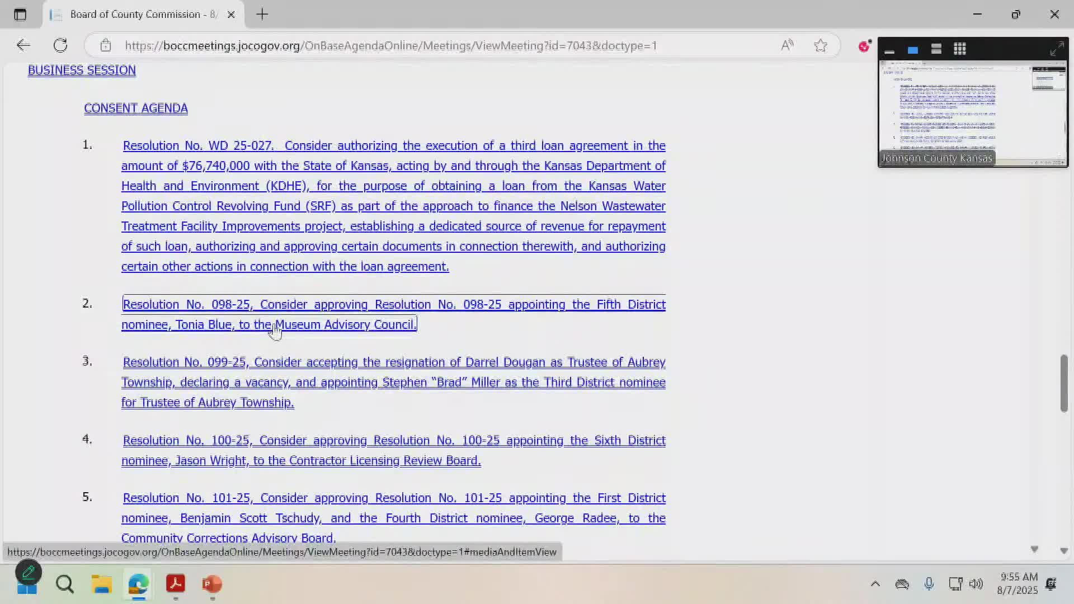The image size is (1074, 604).
Task: Switch to stacked strip view icon
Action: [x=936, y=49]
